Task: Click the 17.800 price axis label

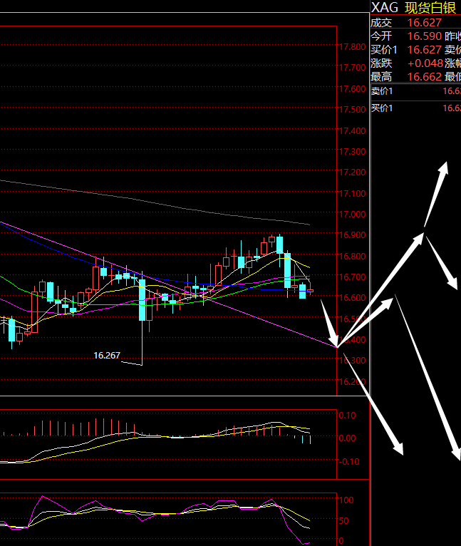Action: [352, 46]
